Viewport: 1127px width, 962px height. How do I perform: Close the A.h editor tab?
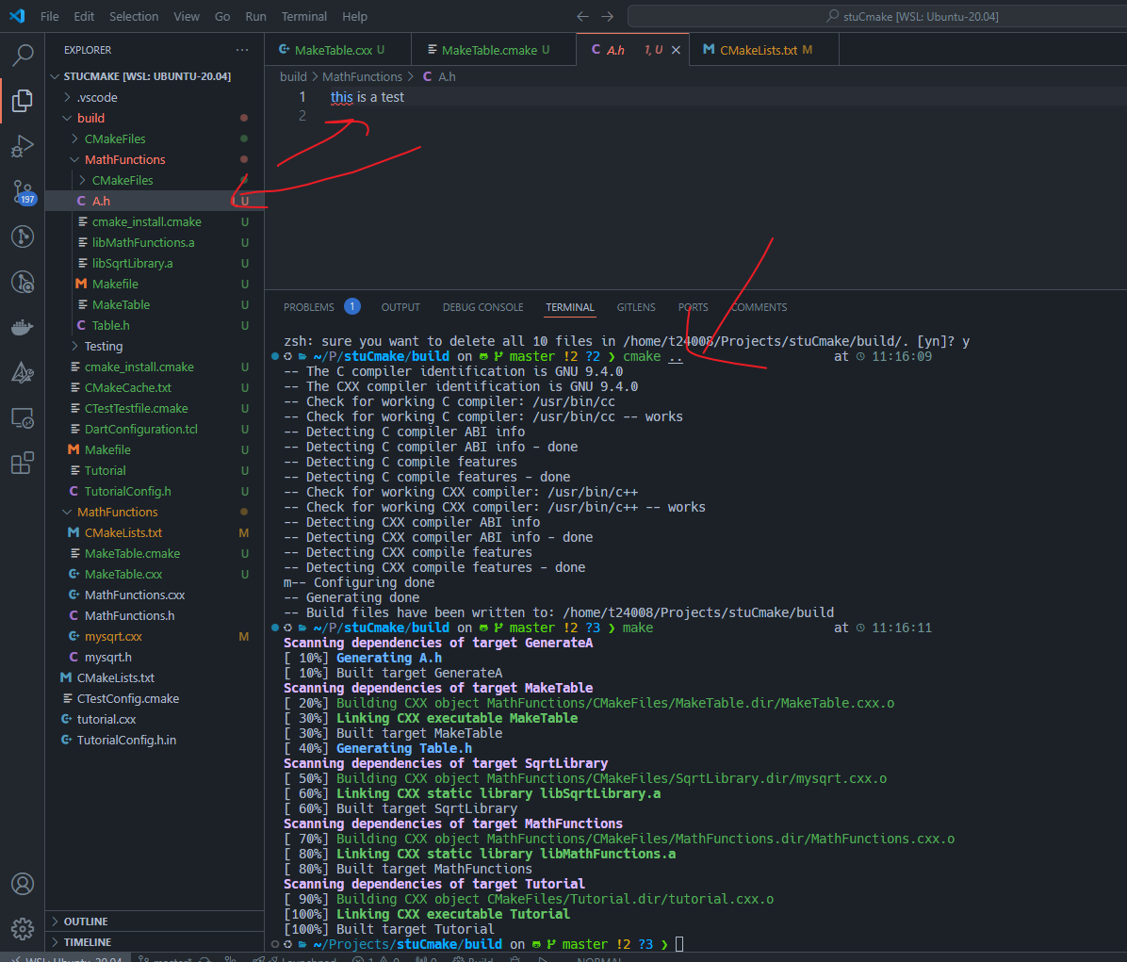coord(676,50)
